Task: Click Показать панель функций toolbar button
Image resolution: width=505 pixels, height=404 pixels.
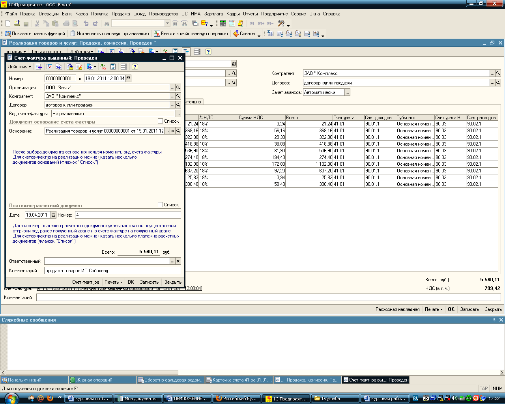Action: [35, 34]
